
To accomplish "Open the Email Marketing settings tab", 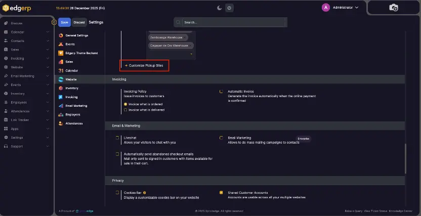I will click(76, 106).
